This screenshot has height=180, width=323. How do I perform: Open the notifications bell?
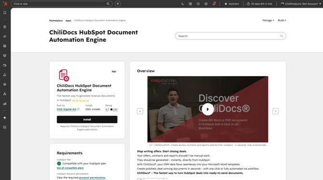pyautogui.click(x=214, y=4)
